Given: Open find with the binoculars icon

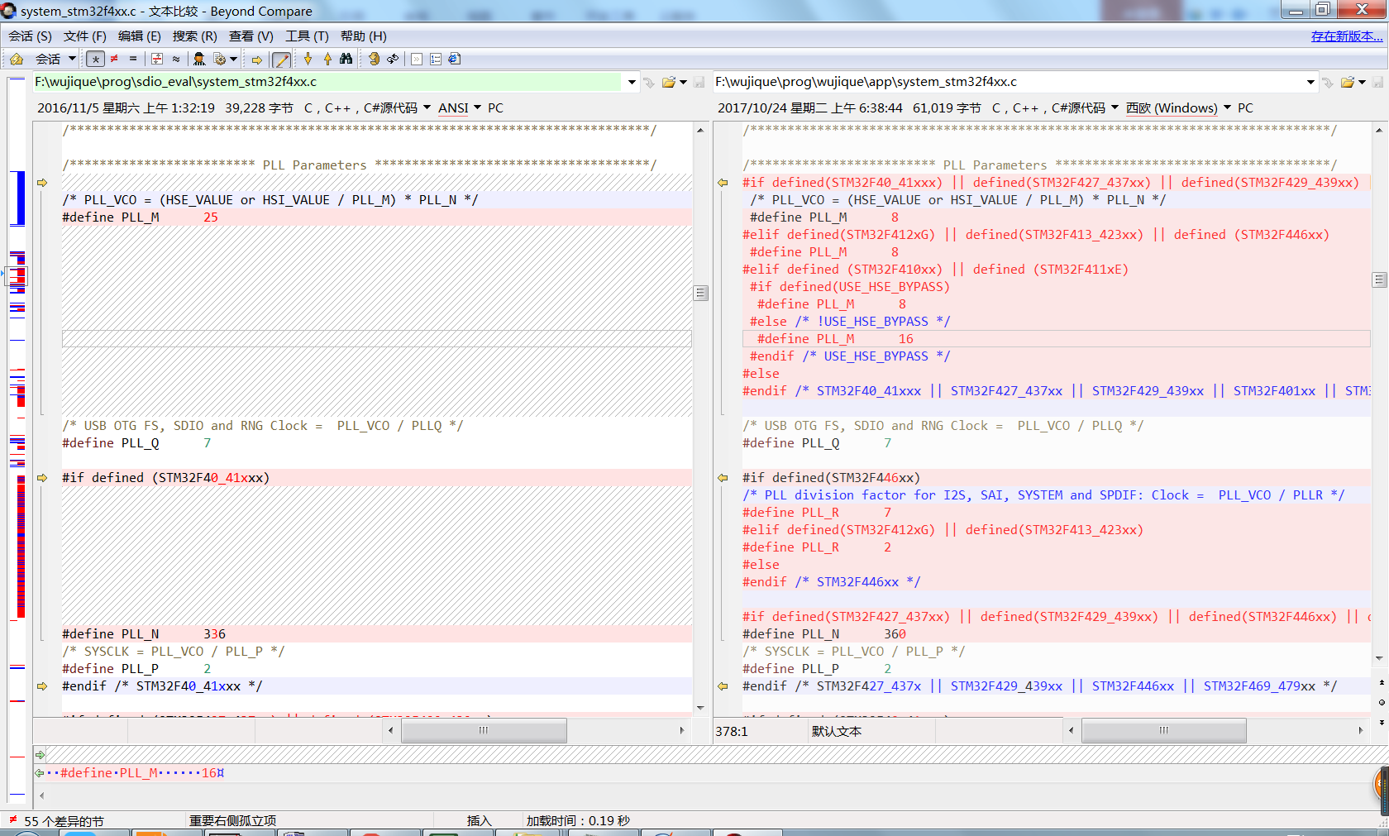Looking at the screenshot, I should coord(346,59).
